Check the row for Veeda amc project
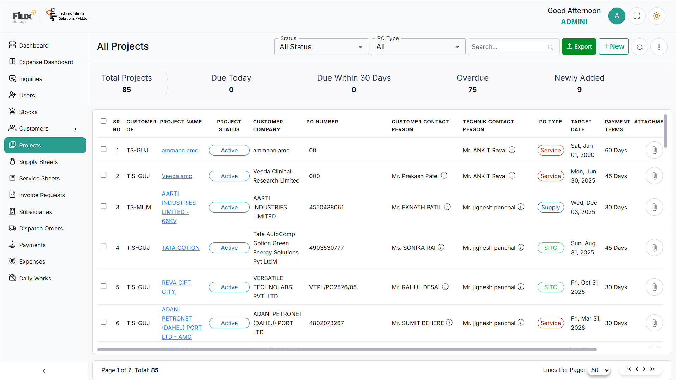This screenshot has width=676, height=380. pyautogui.click(x=104, y=175)
